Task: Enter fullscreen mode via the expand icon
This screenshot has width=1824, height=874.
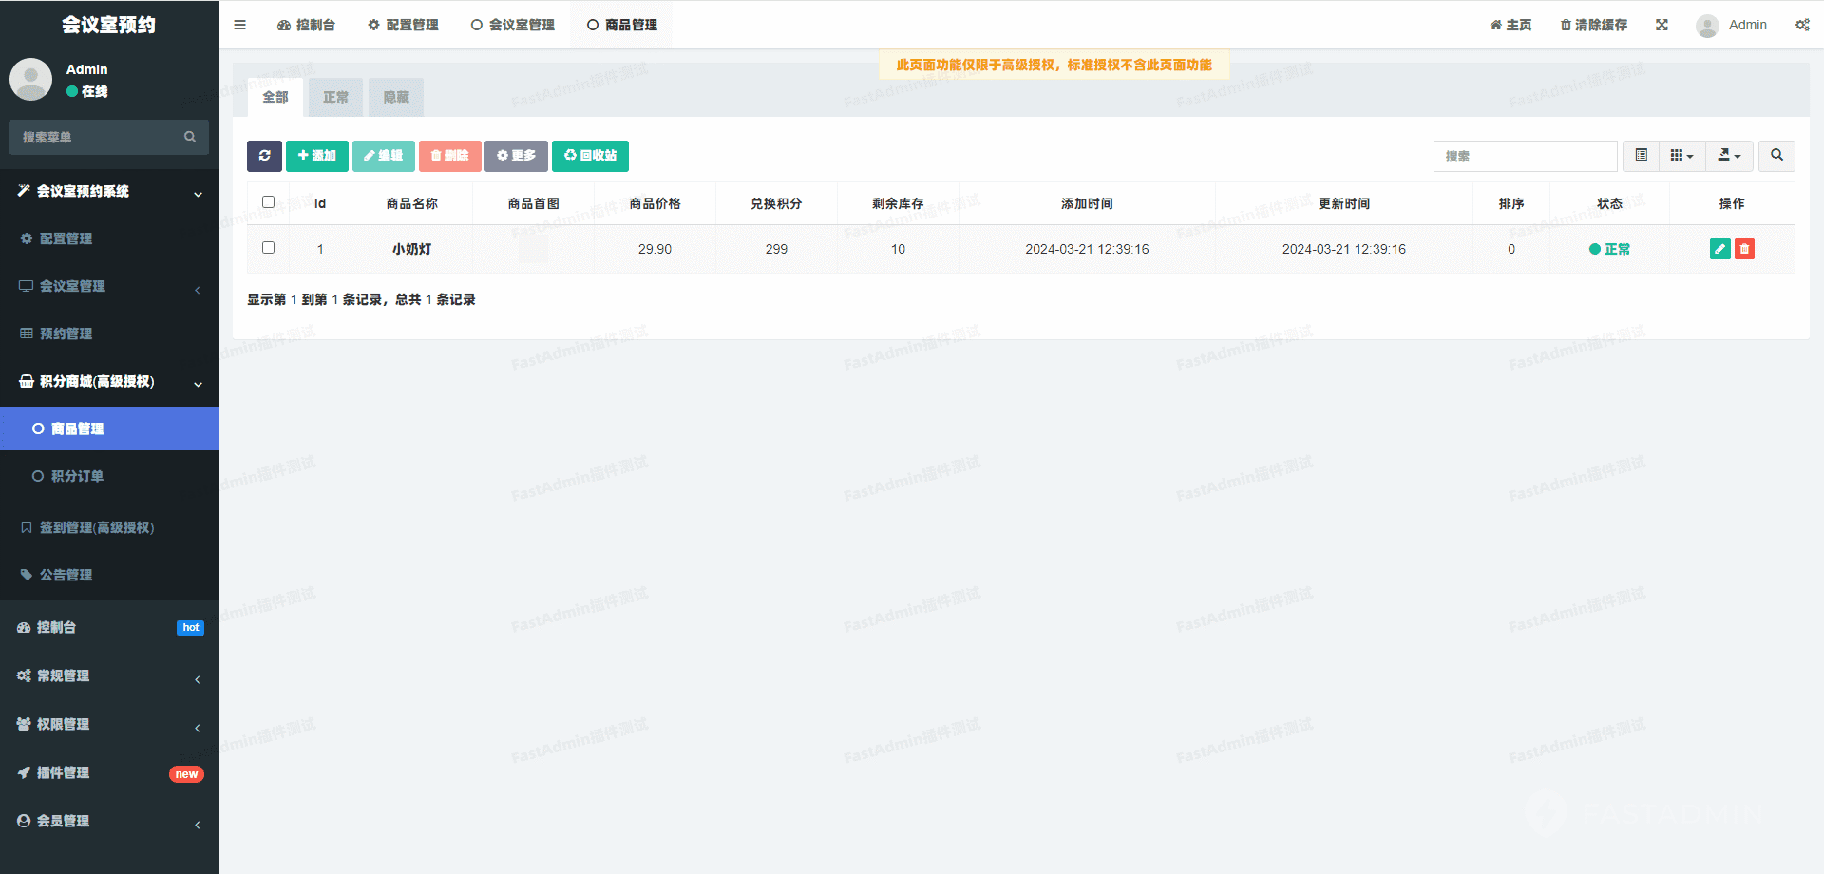Action: 1662,25
